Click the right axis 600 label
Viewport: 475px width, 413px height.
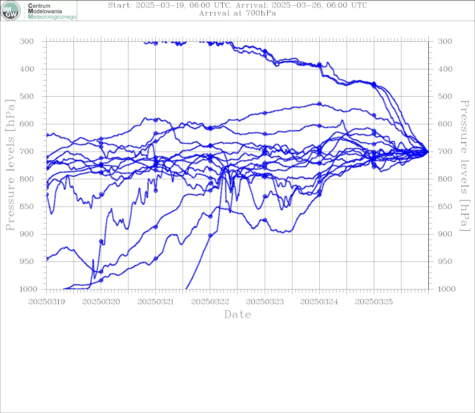click(445, 124)
